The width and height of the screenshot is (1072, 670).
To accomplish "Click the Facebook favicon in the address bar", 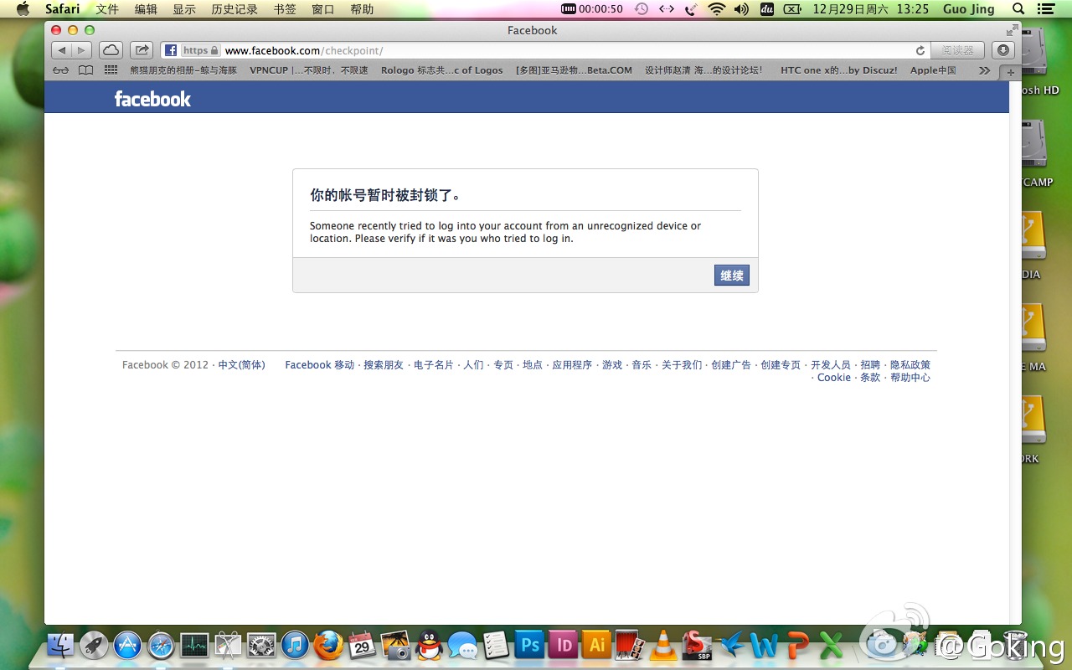I will (x=171, y=50).
